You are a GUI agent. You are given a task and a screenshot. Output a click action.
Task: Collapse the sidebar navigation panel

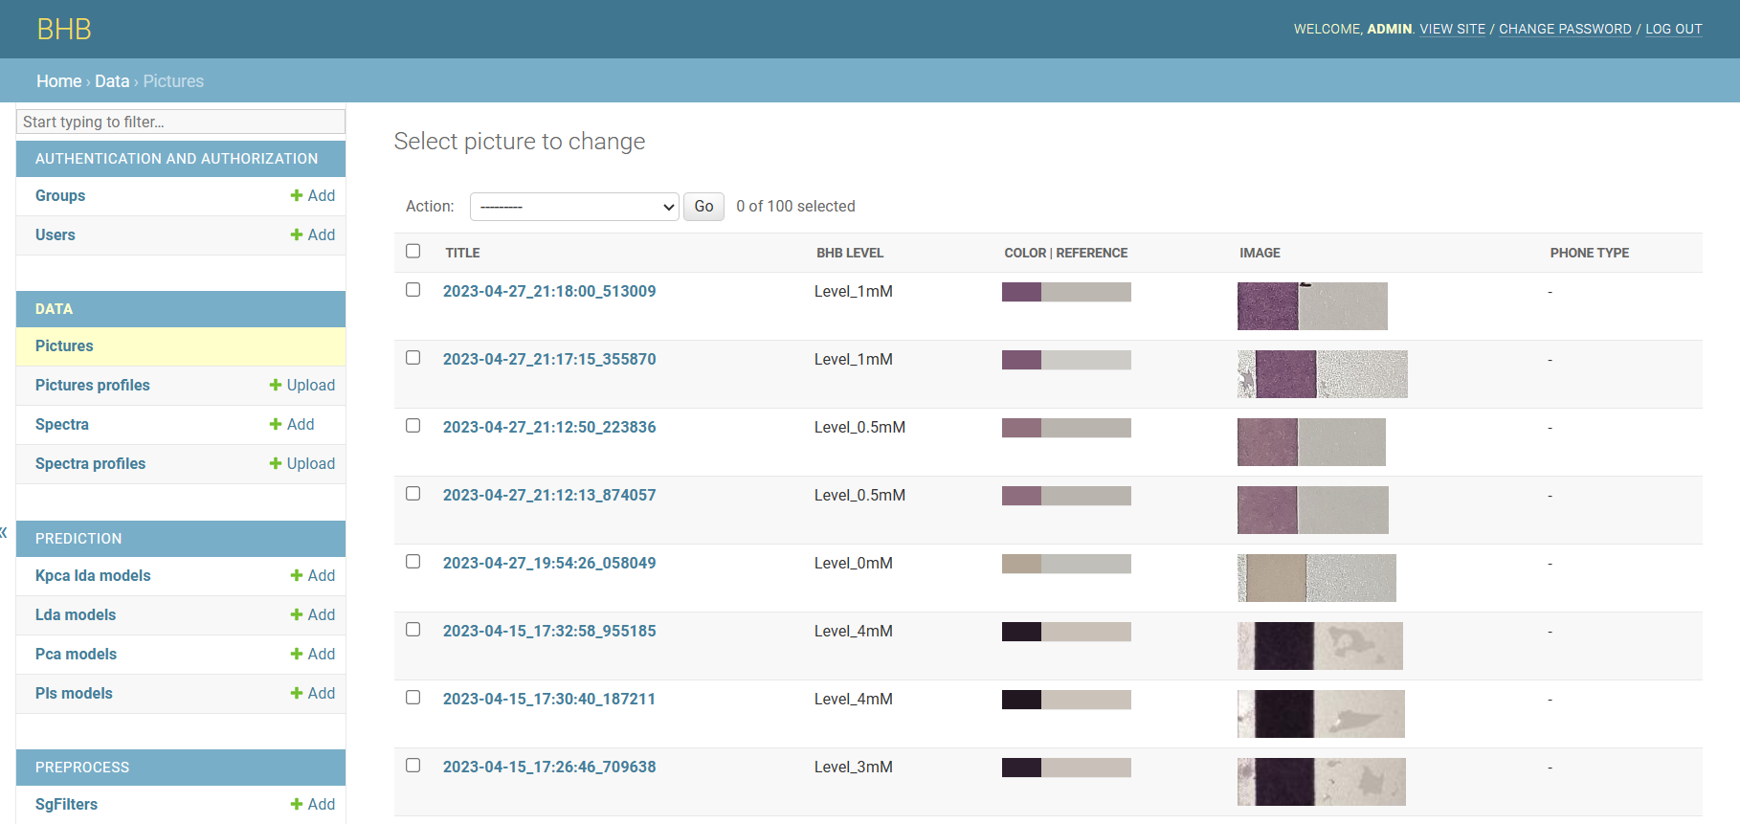4,532
